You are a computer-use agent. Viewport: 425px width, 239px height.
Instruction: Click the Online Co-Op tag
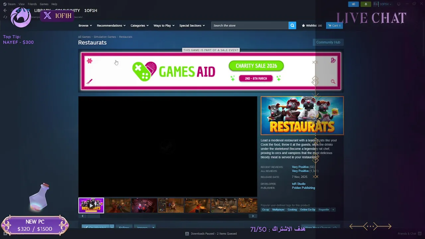307,210
